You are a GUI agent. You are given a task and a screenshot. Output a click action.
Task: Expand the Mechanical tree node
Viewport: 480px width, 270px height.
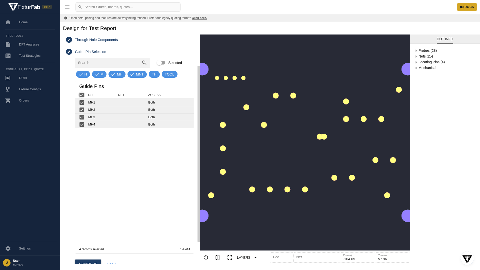(416, 68)
